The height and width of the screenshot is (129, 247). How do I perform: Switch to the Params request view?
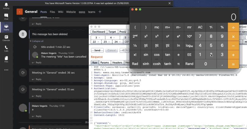pos(104,62)
